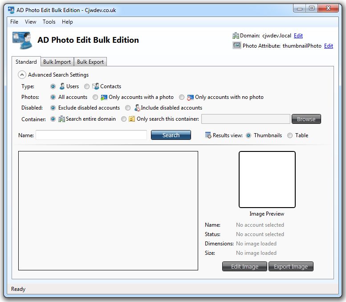
Task: Select the Contacts type radio button
Action: (x=87, y=86)
